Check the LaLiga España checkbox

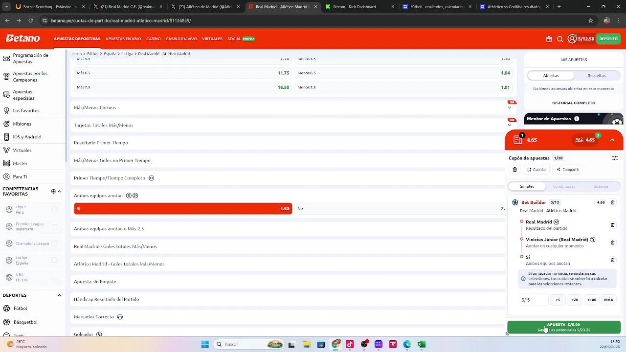tap(55, 261)
